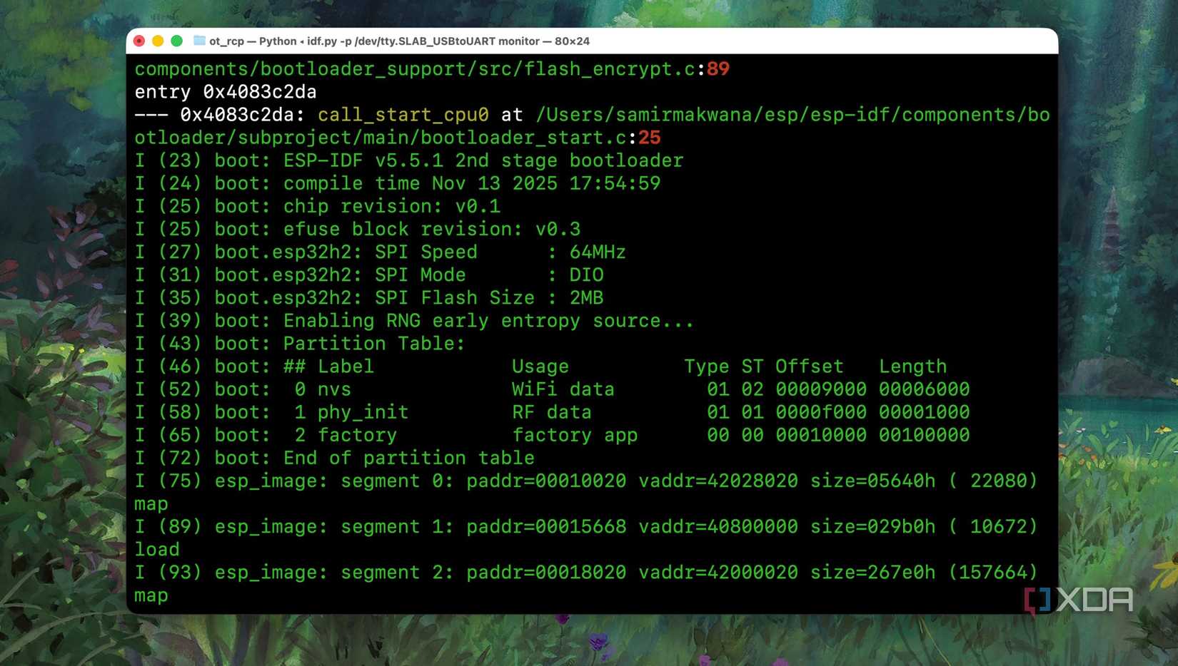Click the 'WiFi data' usage entry
1178x666 pixels.
click(x=563, y=389)
